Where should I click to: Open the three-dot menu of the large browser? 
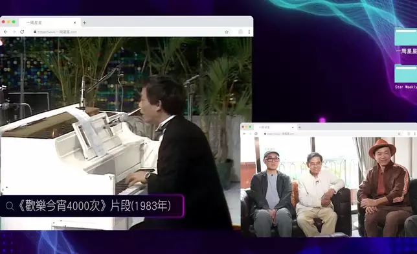pyautogui.click(x=249, y=32)
